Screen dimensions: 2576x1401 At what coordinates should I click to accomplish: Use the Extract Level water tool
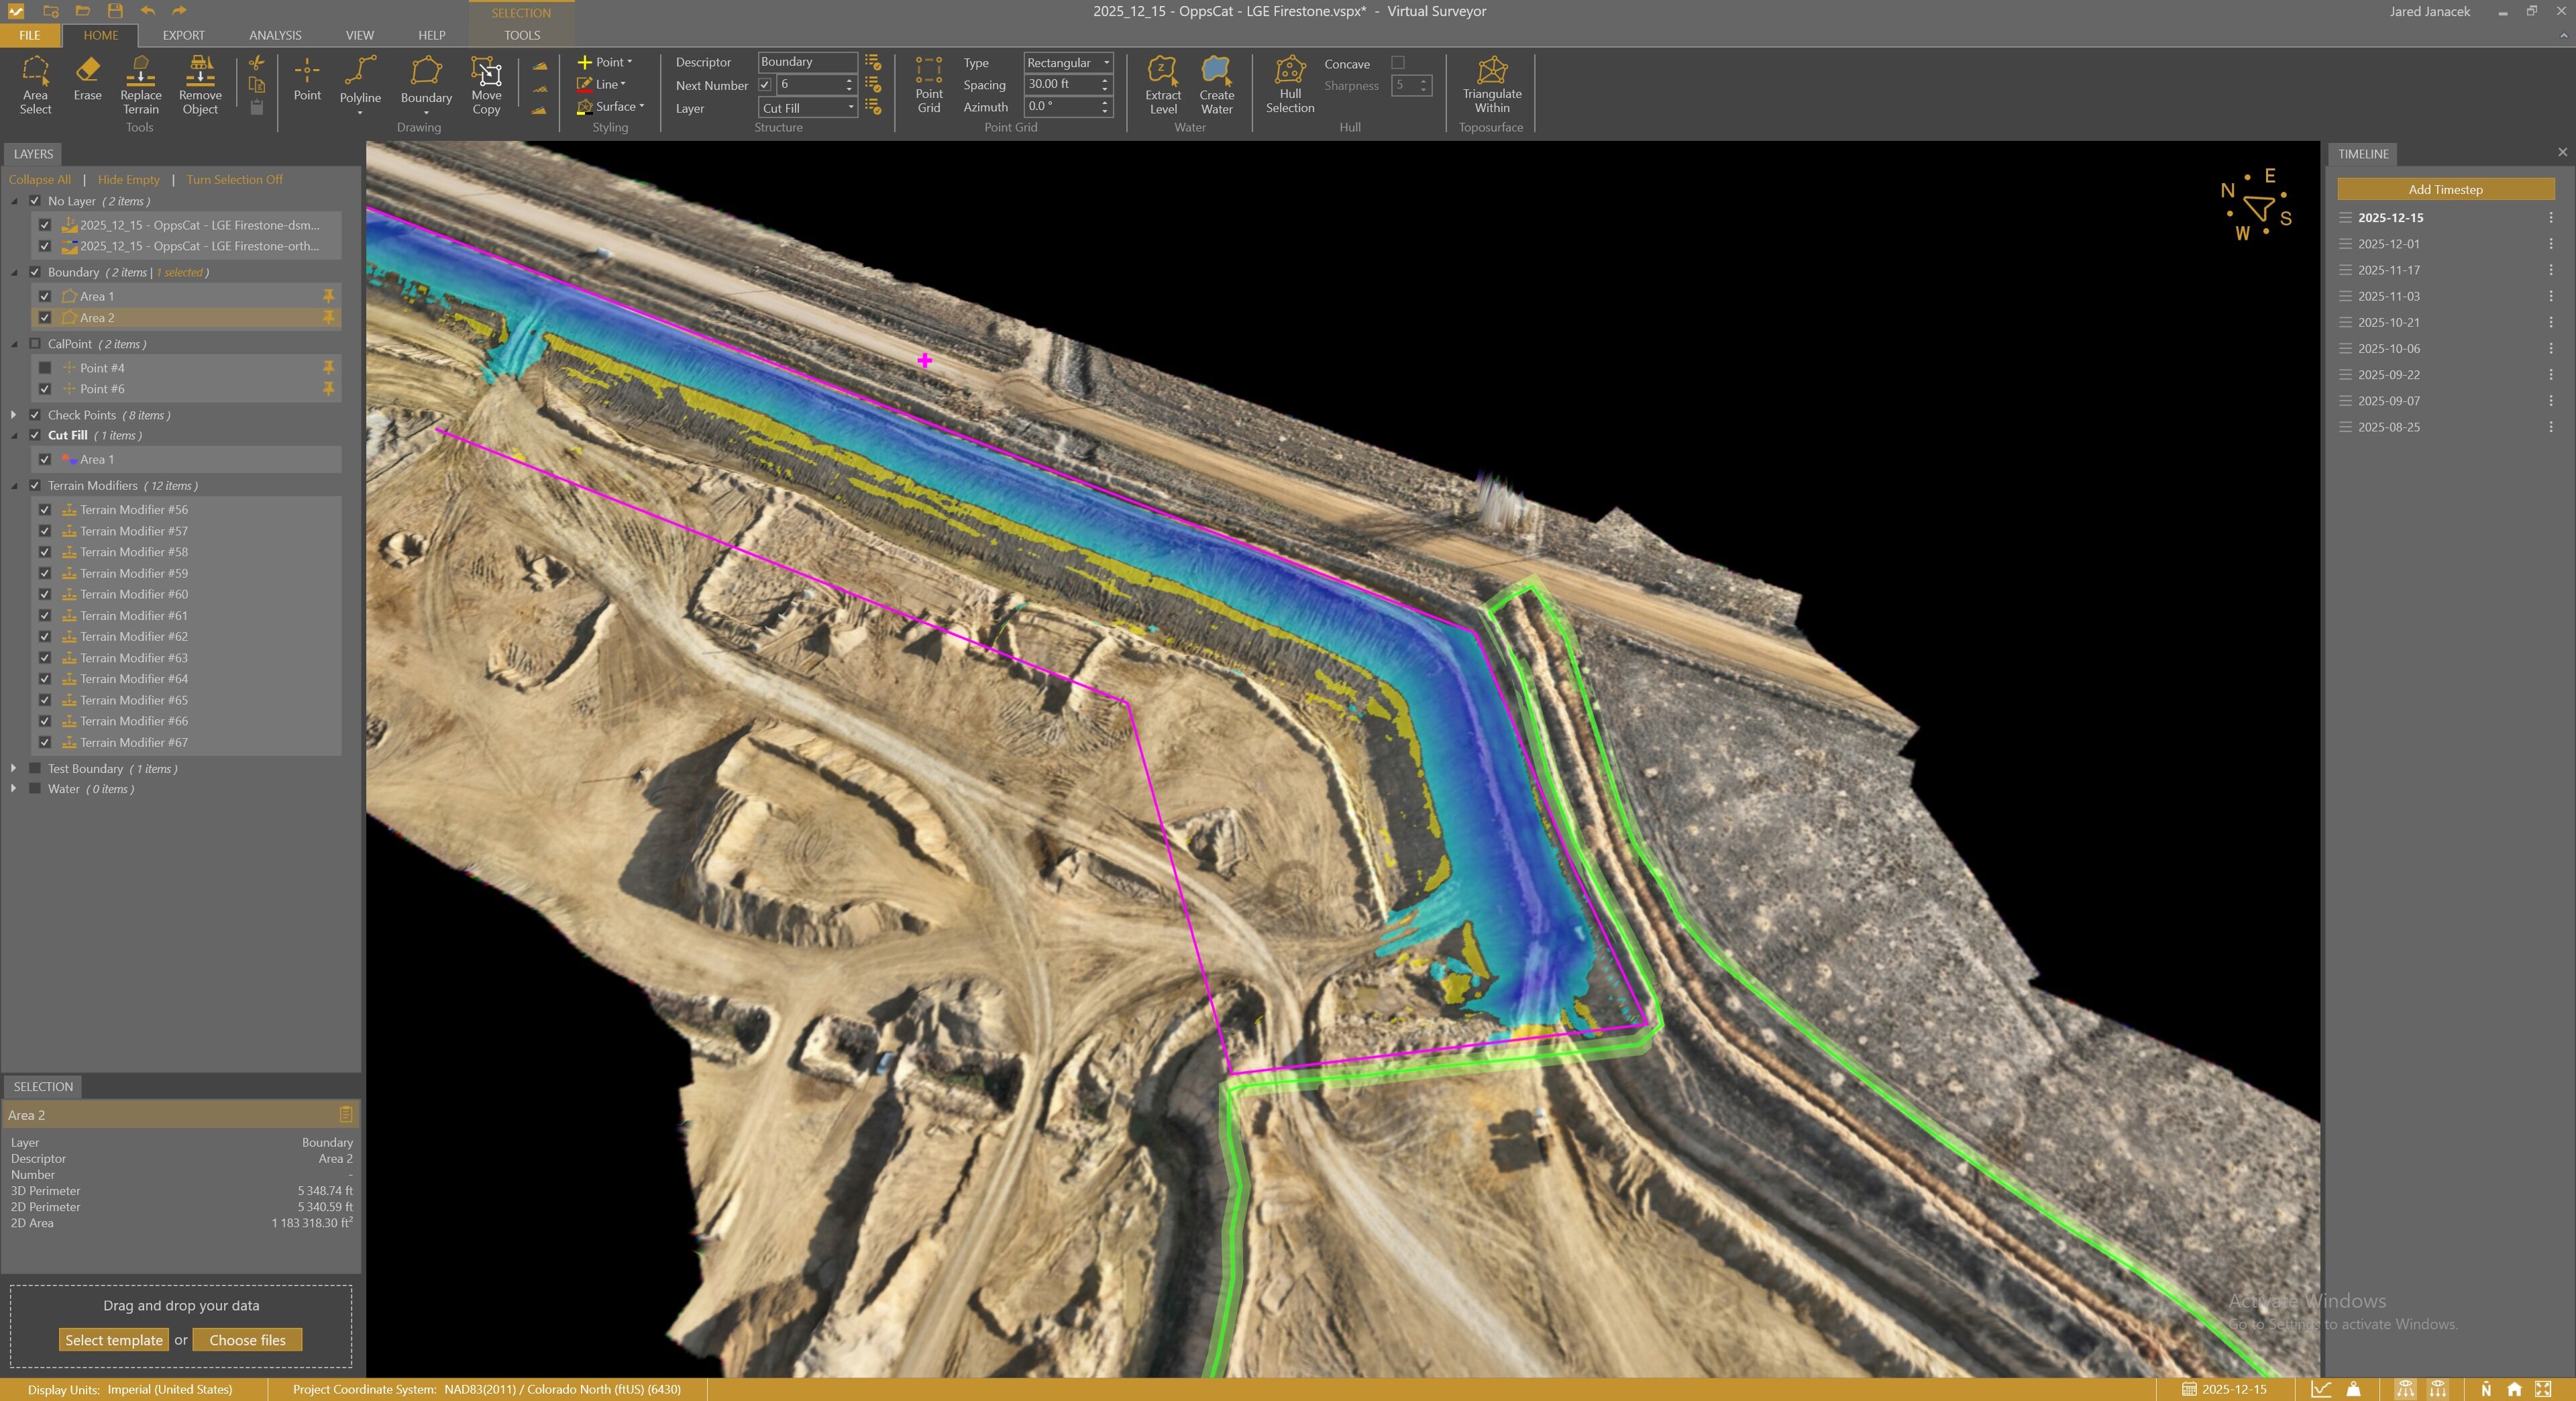coord(1163,85)
